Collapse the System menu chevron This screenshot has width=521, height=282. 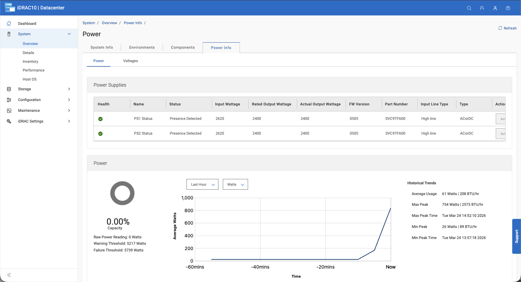[69, 34]
